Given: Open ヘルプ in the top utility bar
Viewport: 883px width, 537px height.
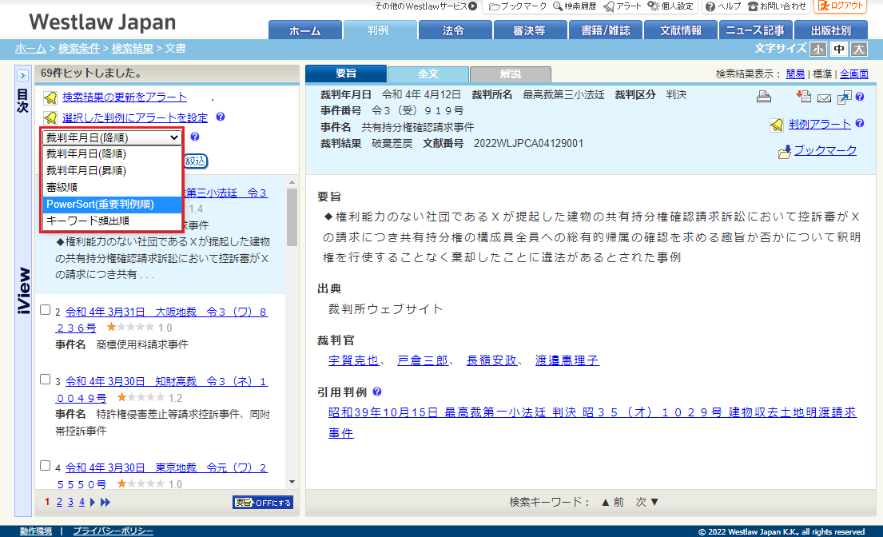Looking at the screenshot, I should pos(723,6).
